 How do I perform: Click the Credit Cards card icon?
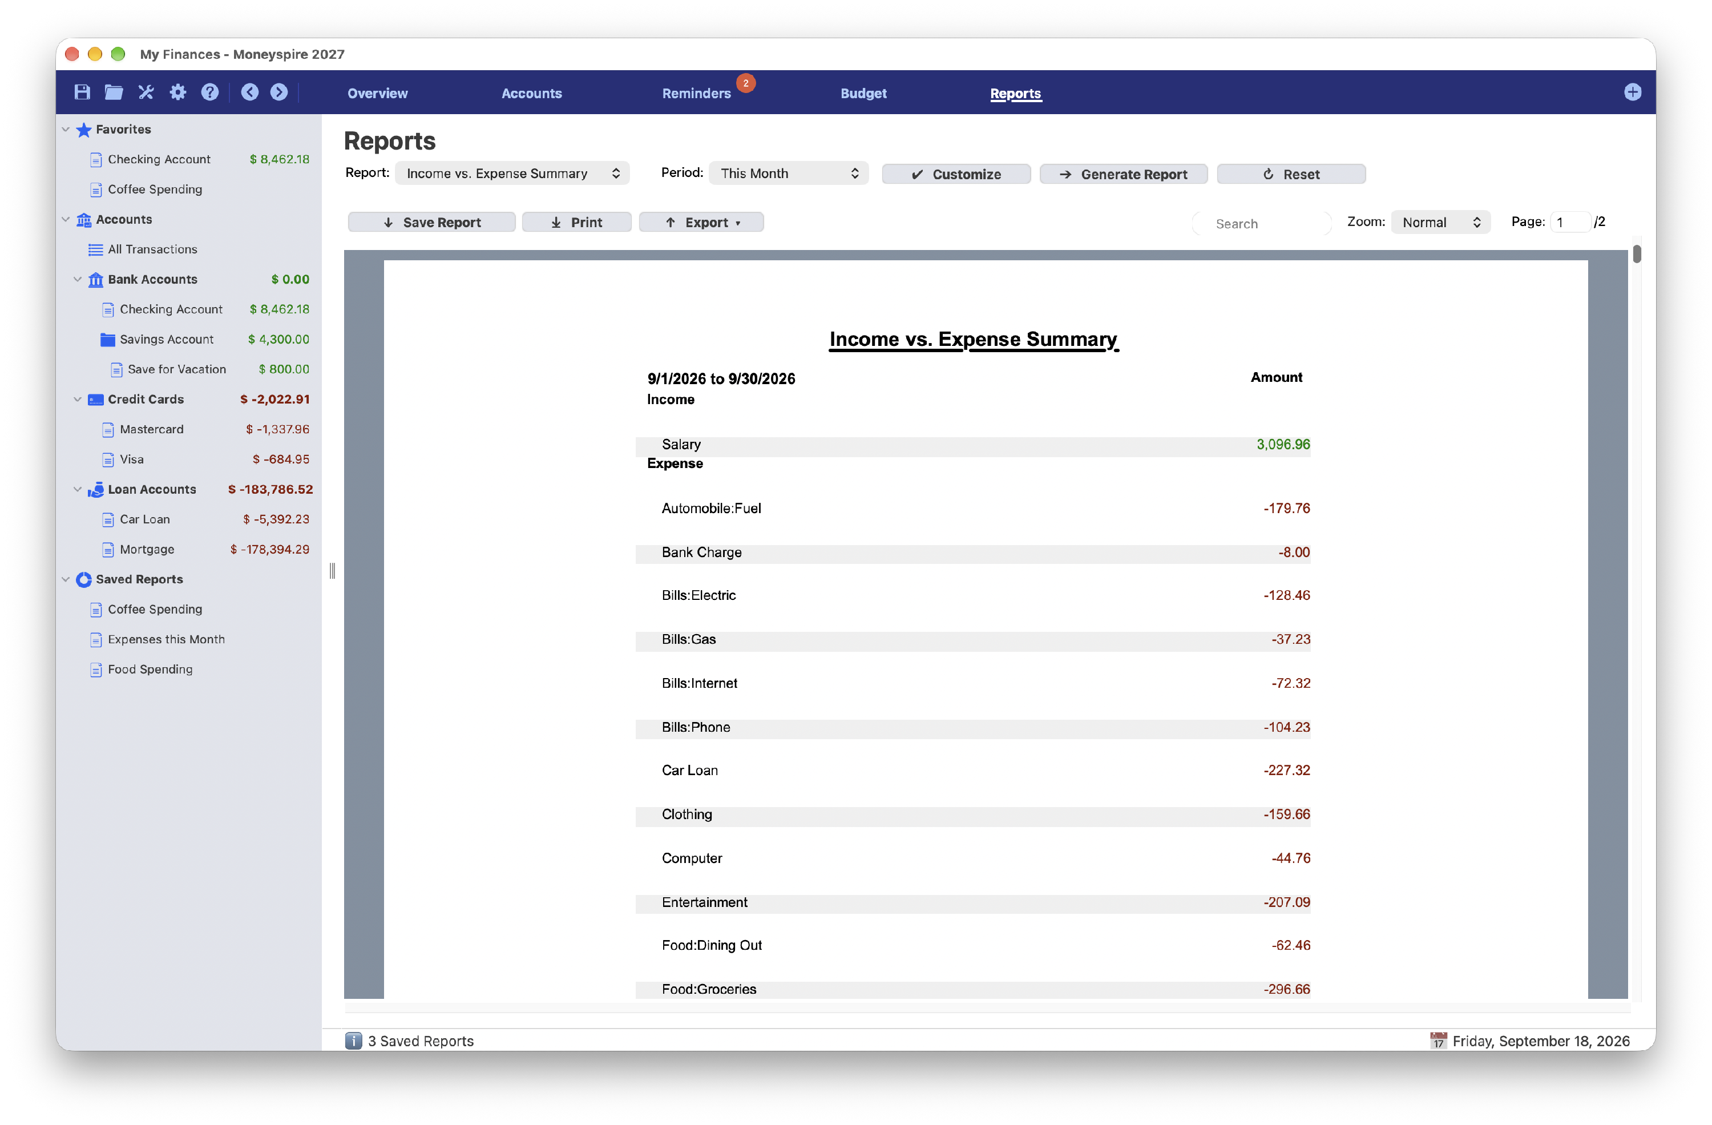pyautogui.click(x=96, y=399)
